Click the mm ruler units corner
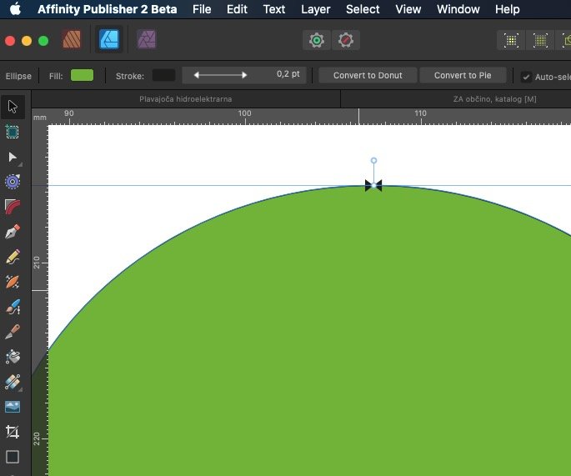 [x=40, y=118]
